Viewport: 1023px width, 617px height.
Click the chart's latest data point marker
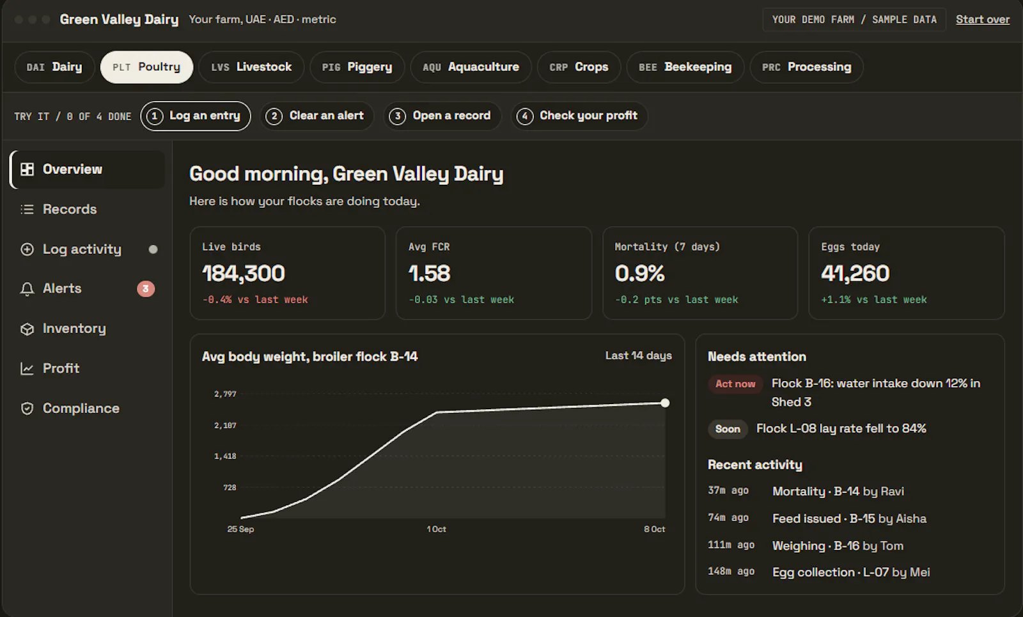point(665,403)
